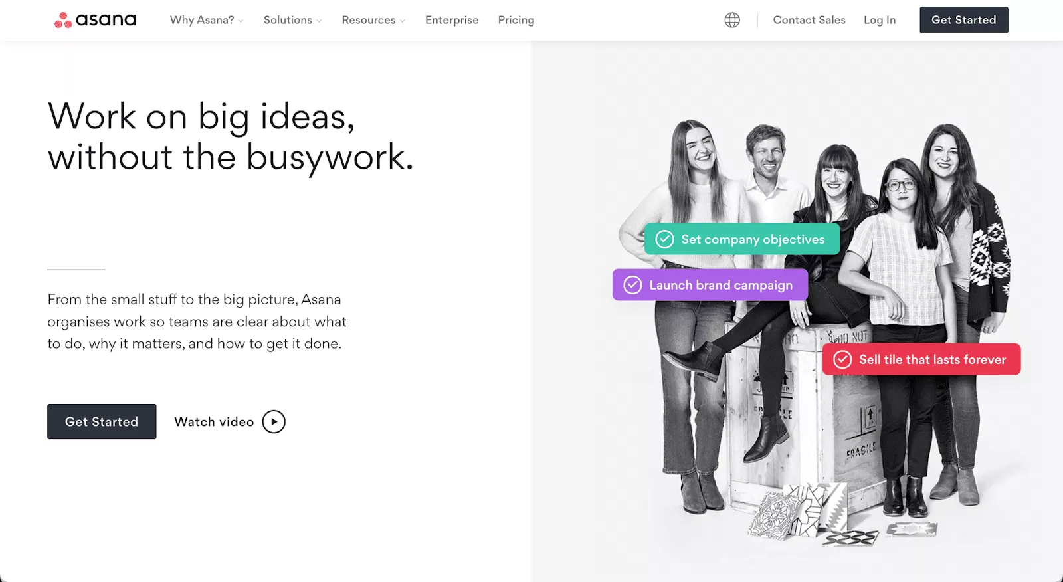Open the Enterprise page from navigation
Viewport: 1063px width, 582px height.
pos(452,20)
